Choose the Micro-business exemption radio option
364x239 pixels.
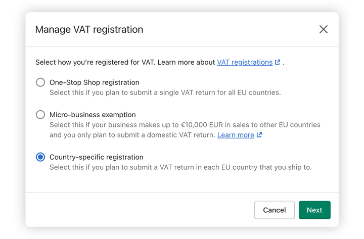pos(40,115)
